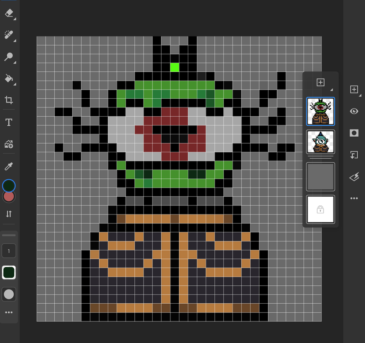Open brush hardness circle setting
This screenshot has height=343, width=365.
9,295
